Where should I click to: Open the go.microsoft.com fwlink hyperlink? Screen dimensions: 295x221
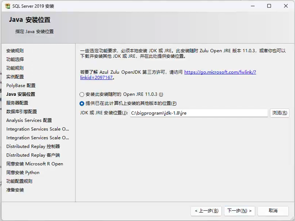[x=220, y=72]
